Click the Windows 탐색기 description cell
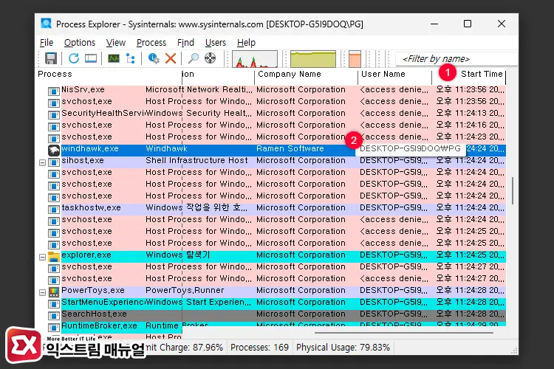This screenshot has height=369, width=554. coord(178,255)
